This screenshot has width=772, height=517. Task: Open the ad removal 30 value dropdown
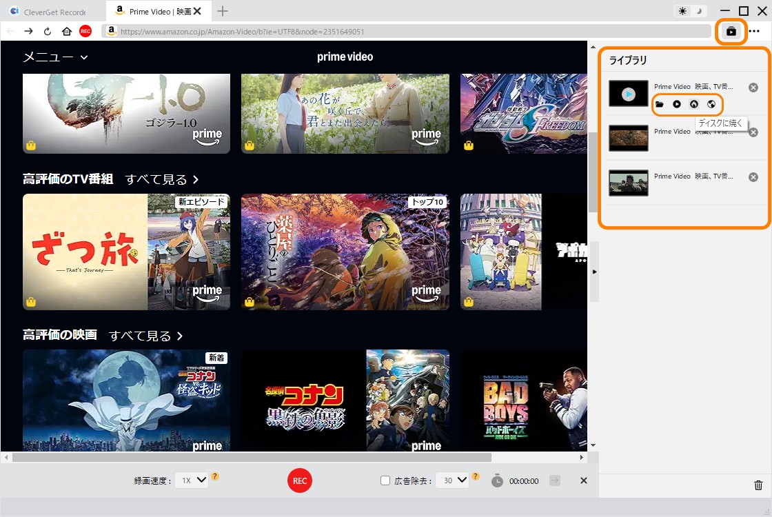click(453, 480)
